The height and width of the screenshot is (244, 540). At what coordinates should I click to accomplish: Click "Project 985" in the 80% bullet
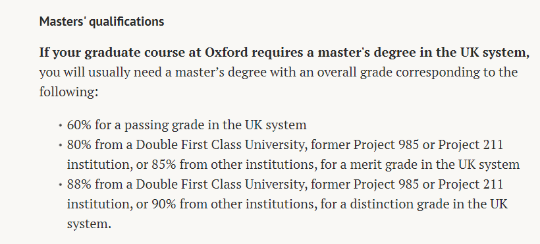[x=386, y=145]
